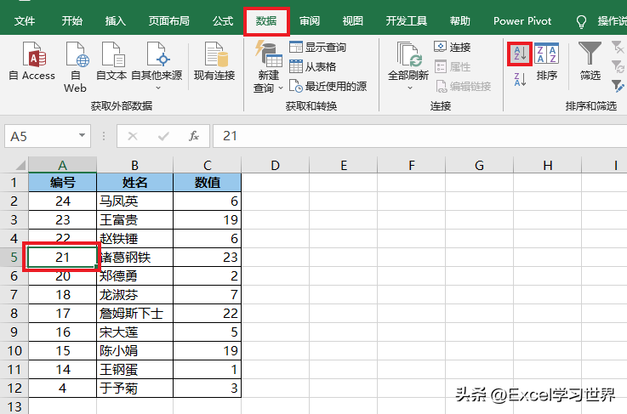Select column D header
Screen dimensions: 627x414
click(x=275, y=165)
